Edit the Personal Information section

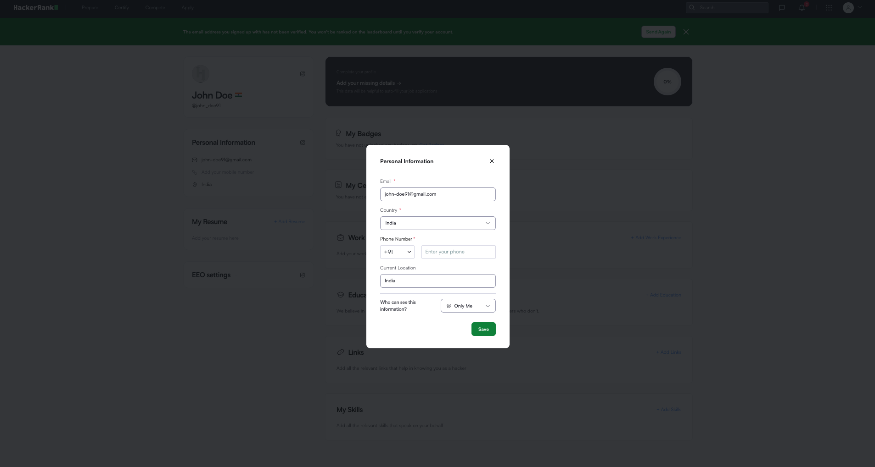[303, 143]
